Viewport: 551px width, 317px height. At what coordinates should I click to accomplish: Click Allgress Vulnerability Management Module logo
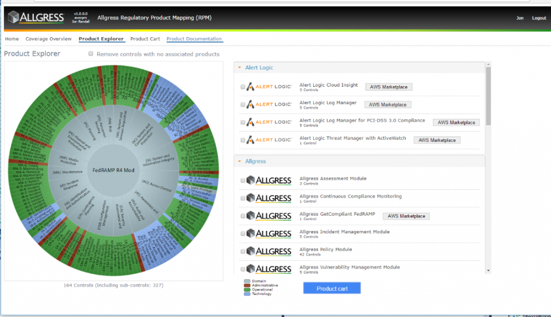269,269
